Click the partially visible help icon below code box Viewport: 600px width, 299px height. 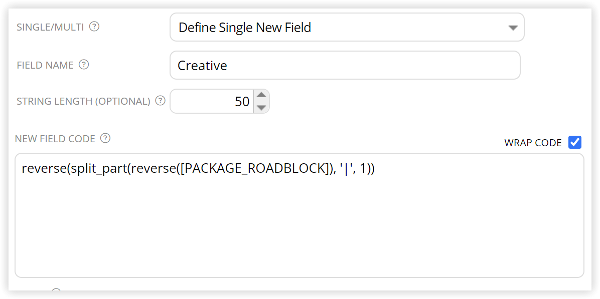click(56, 291)
